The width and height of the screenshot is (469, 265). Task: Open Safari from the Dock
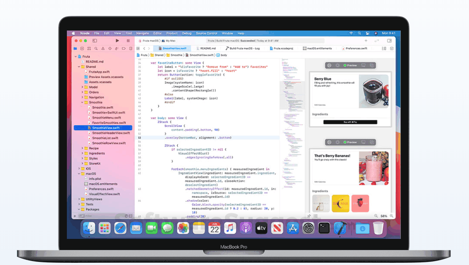tap(120, 229)
